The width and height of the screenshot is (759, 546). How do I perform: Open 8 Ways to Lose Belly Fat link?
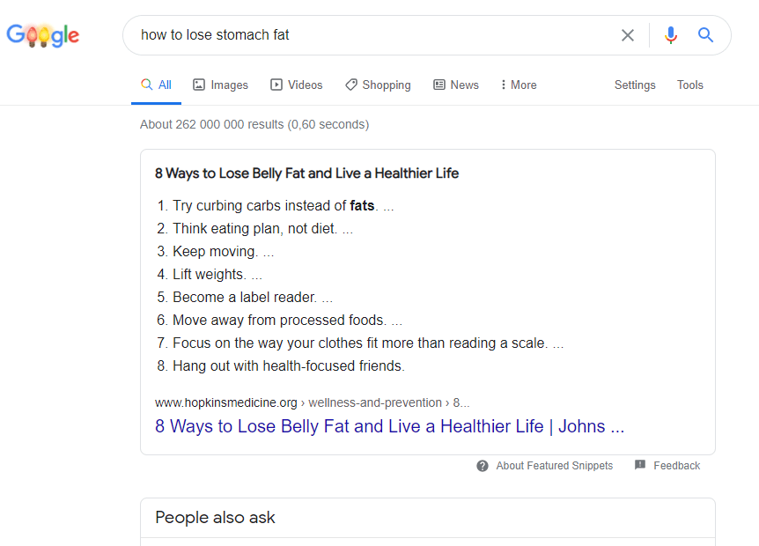click(x=390, y=426)
